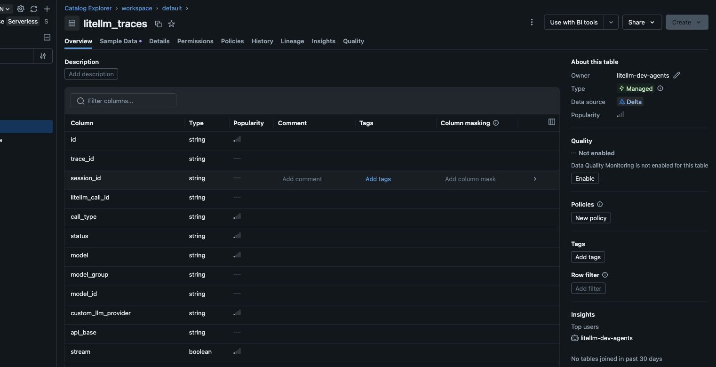Click the table icon beside litellm_traces
Screen dimensions: 716x367
coord(72,23)
